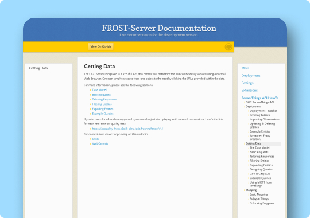Open Deployment – Docker tree item
Image resolution: width=310 pixels, height=218 pixels.
(263, 111)
